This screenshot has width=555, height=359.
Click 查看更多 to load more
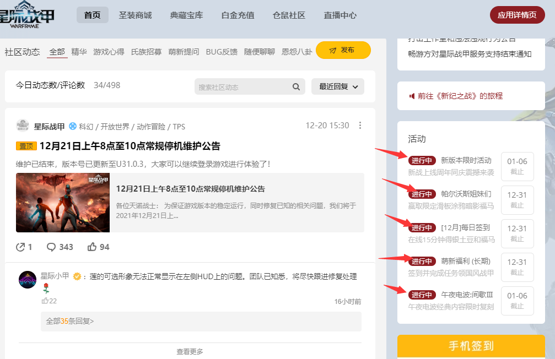190,352
